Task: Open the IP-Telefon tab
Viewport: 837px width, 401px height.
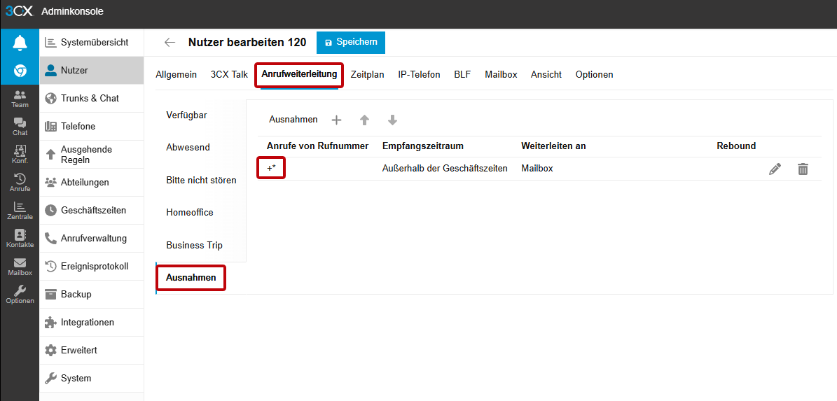Action: point(419,74)
